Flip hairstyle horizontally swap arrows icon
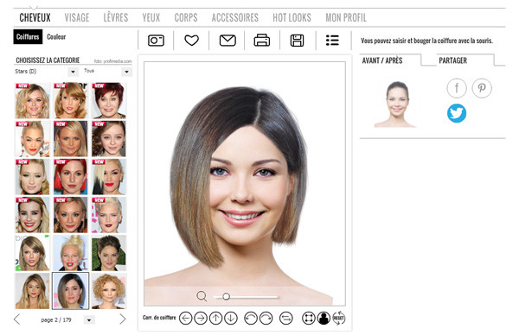This screenshot has width=519, height=335. pyautogui.click(x=286, y=318)
